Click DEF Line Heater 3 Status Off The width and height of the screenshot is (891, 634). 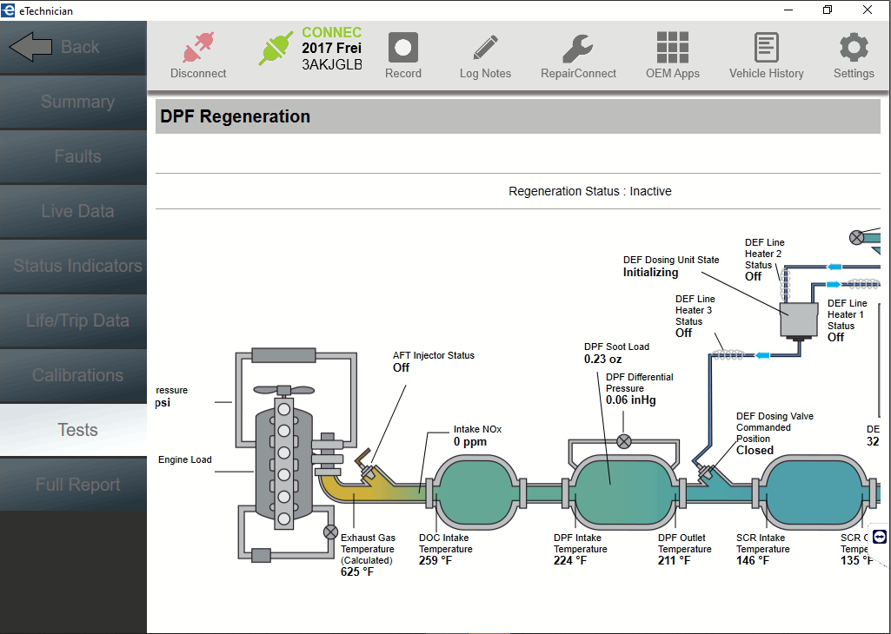pos(683,334)
